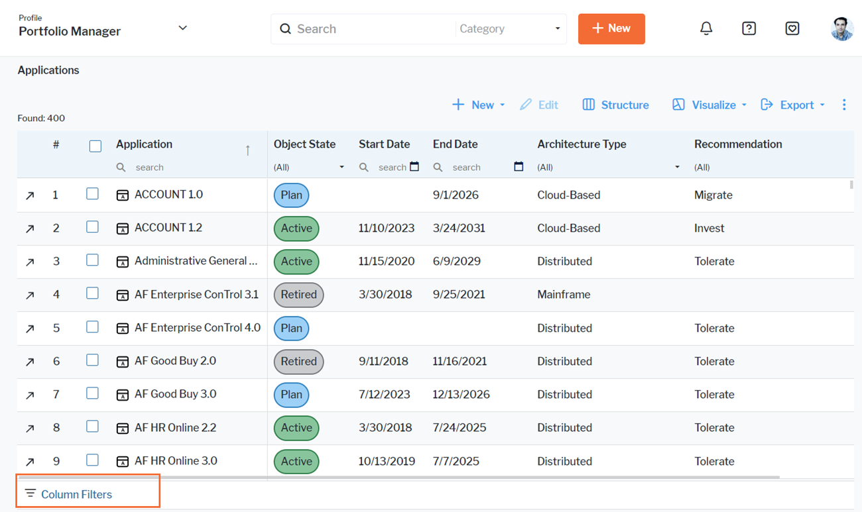Viewport: 862px width, 512px height.
Task: Check the box for AF Good Buy 2.0
Action: (92, 360)
